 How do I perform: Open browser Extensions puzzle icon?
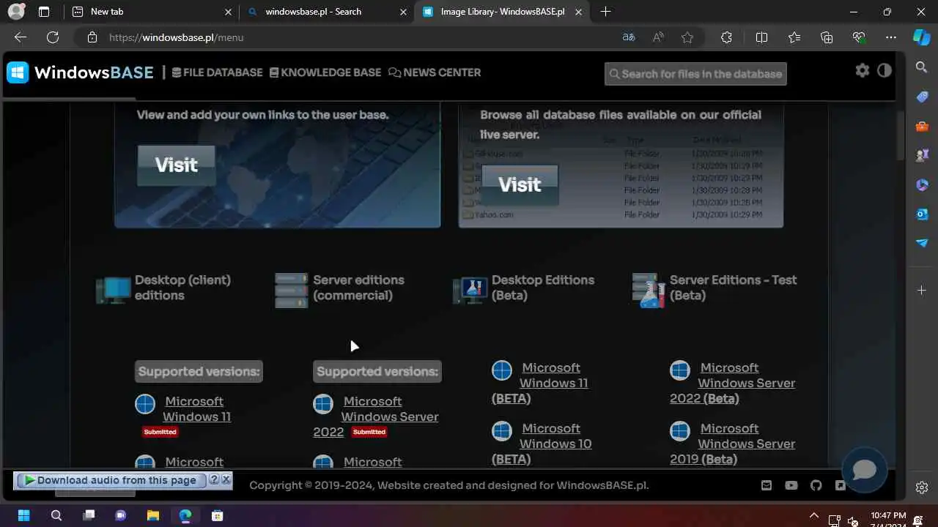(x=726, y=37)
